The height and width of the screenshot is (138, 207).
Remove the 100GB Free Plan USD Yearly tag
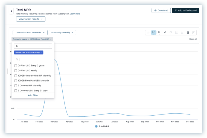pos(41,52)
